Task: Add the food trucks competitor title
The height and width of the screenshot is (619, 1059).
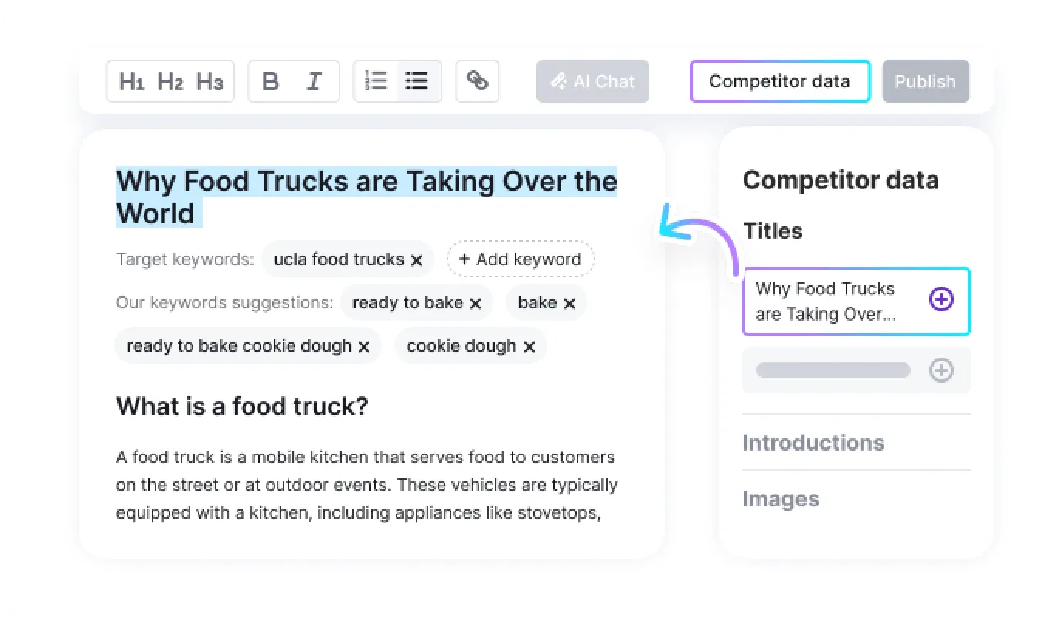Action: [x=941, y=300]
